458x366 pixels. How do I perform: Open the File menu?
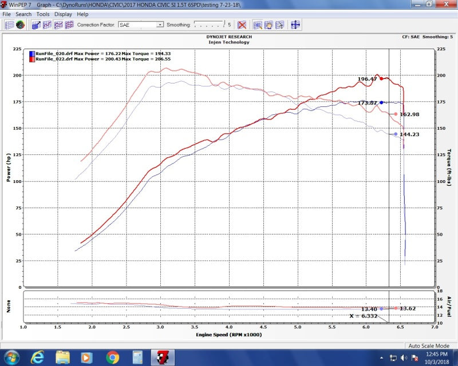(7, 14)
